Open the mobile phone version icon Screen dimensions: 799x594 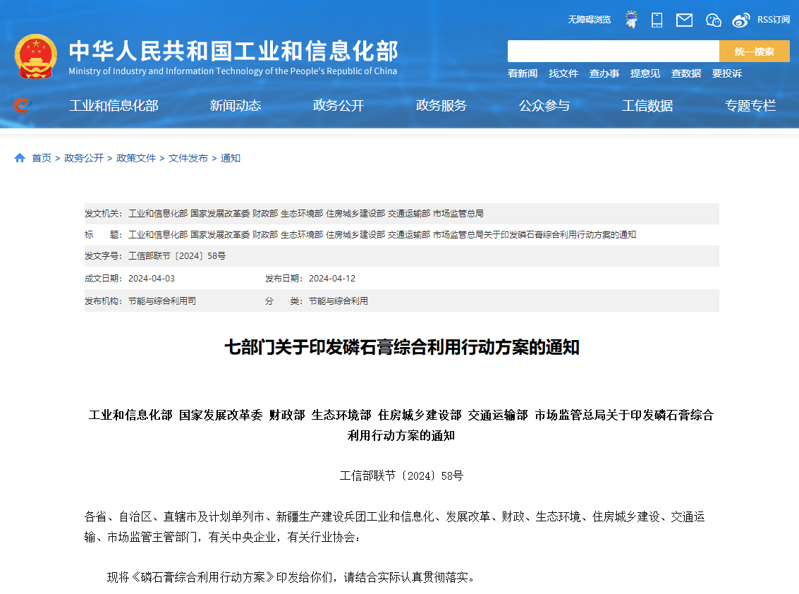657,20
